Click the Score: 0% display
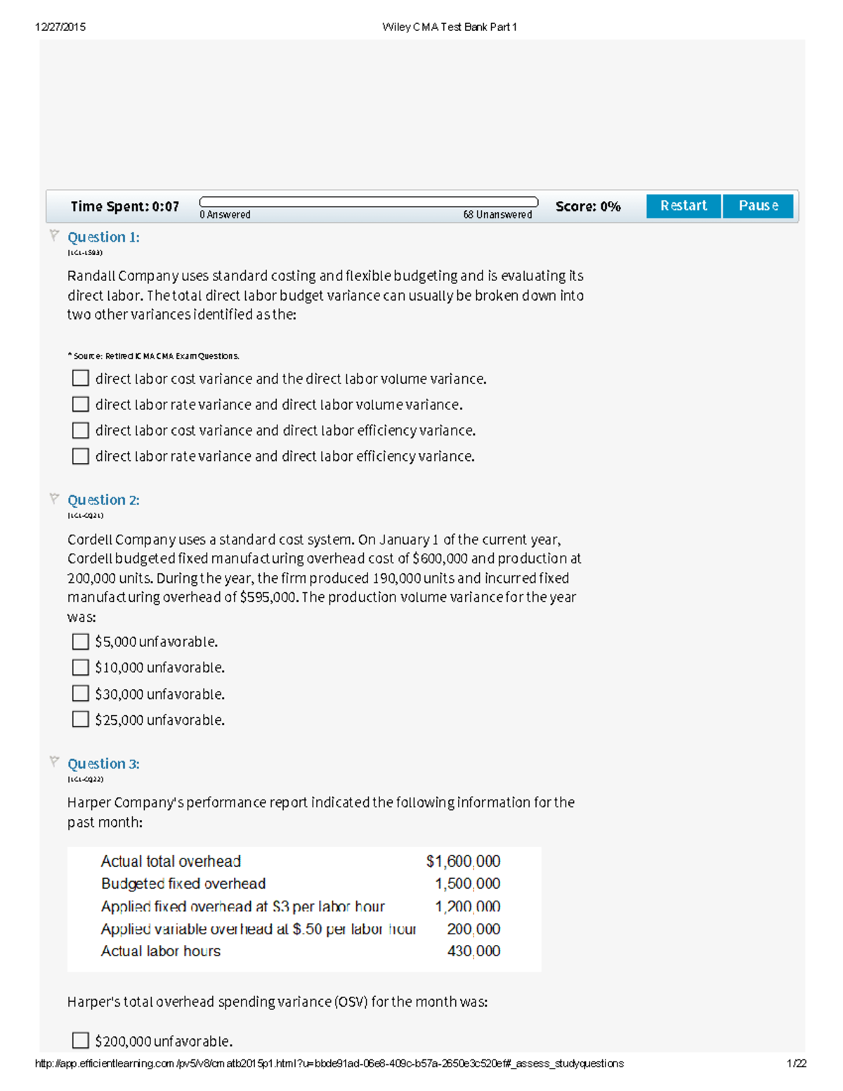 pos(588,205)
